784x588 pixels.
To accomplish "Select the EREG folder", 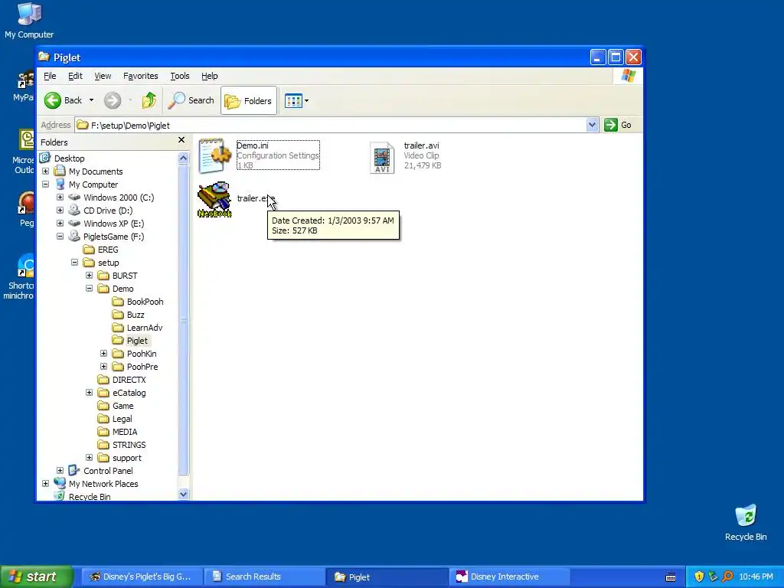I will coord(107,250).
